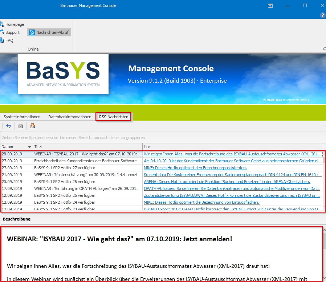Click the ribbon display options icon in title bar
This screenshot has width=326, height=282.
[x=270, y=5]
